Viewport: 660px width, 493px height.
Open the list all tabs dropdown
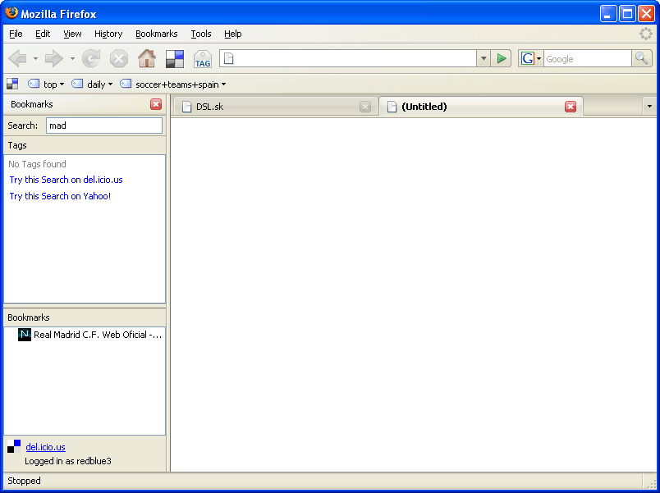pos(649,107)
